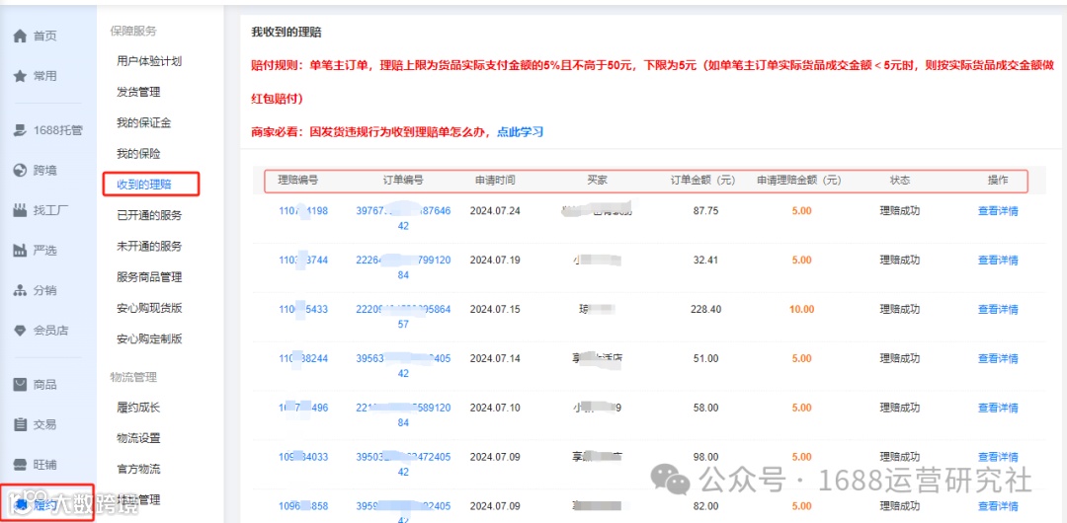Click the 理赔编号 column header
This screenshot has width=1067, height=523.
click(x=298, y=181)
